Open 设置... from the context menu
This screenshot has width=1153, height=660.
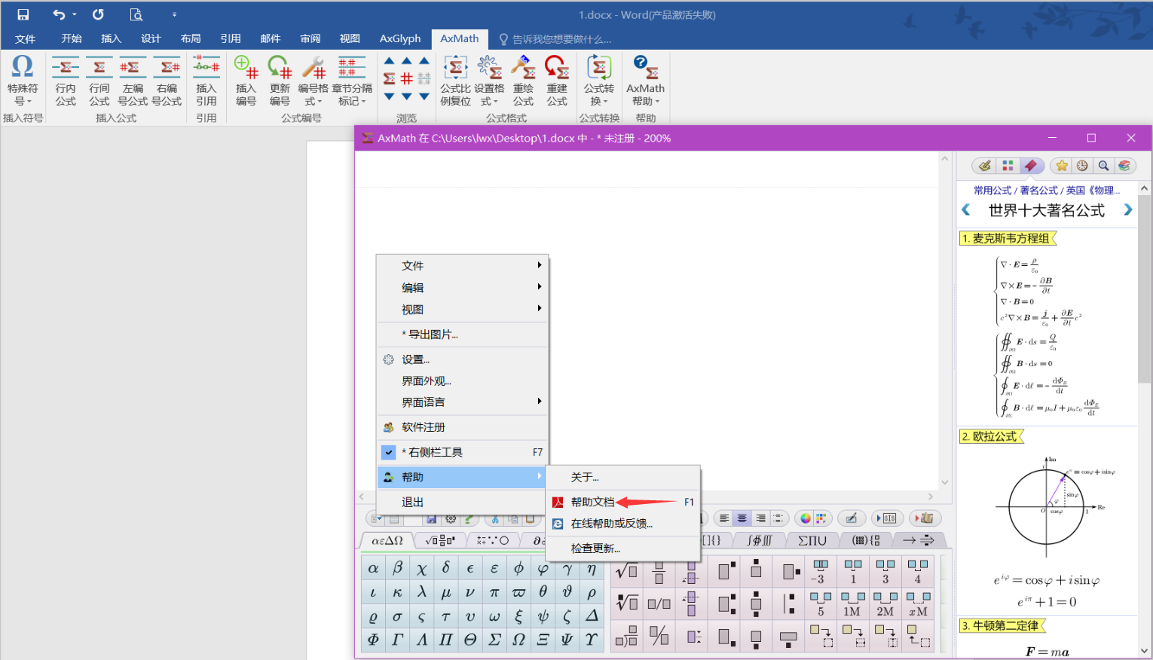(462, 359)
